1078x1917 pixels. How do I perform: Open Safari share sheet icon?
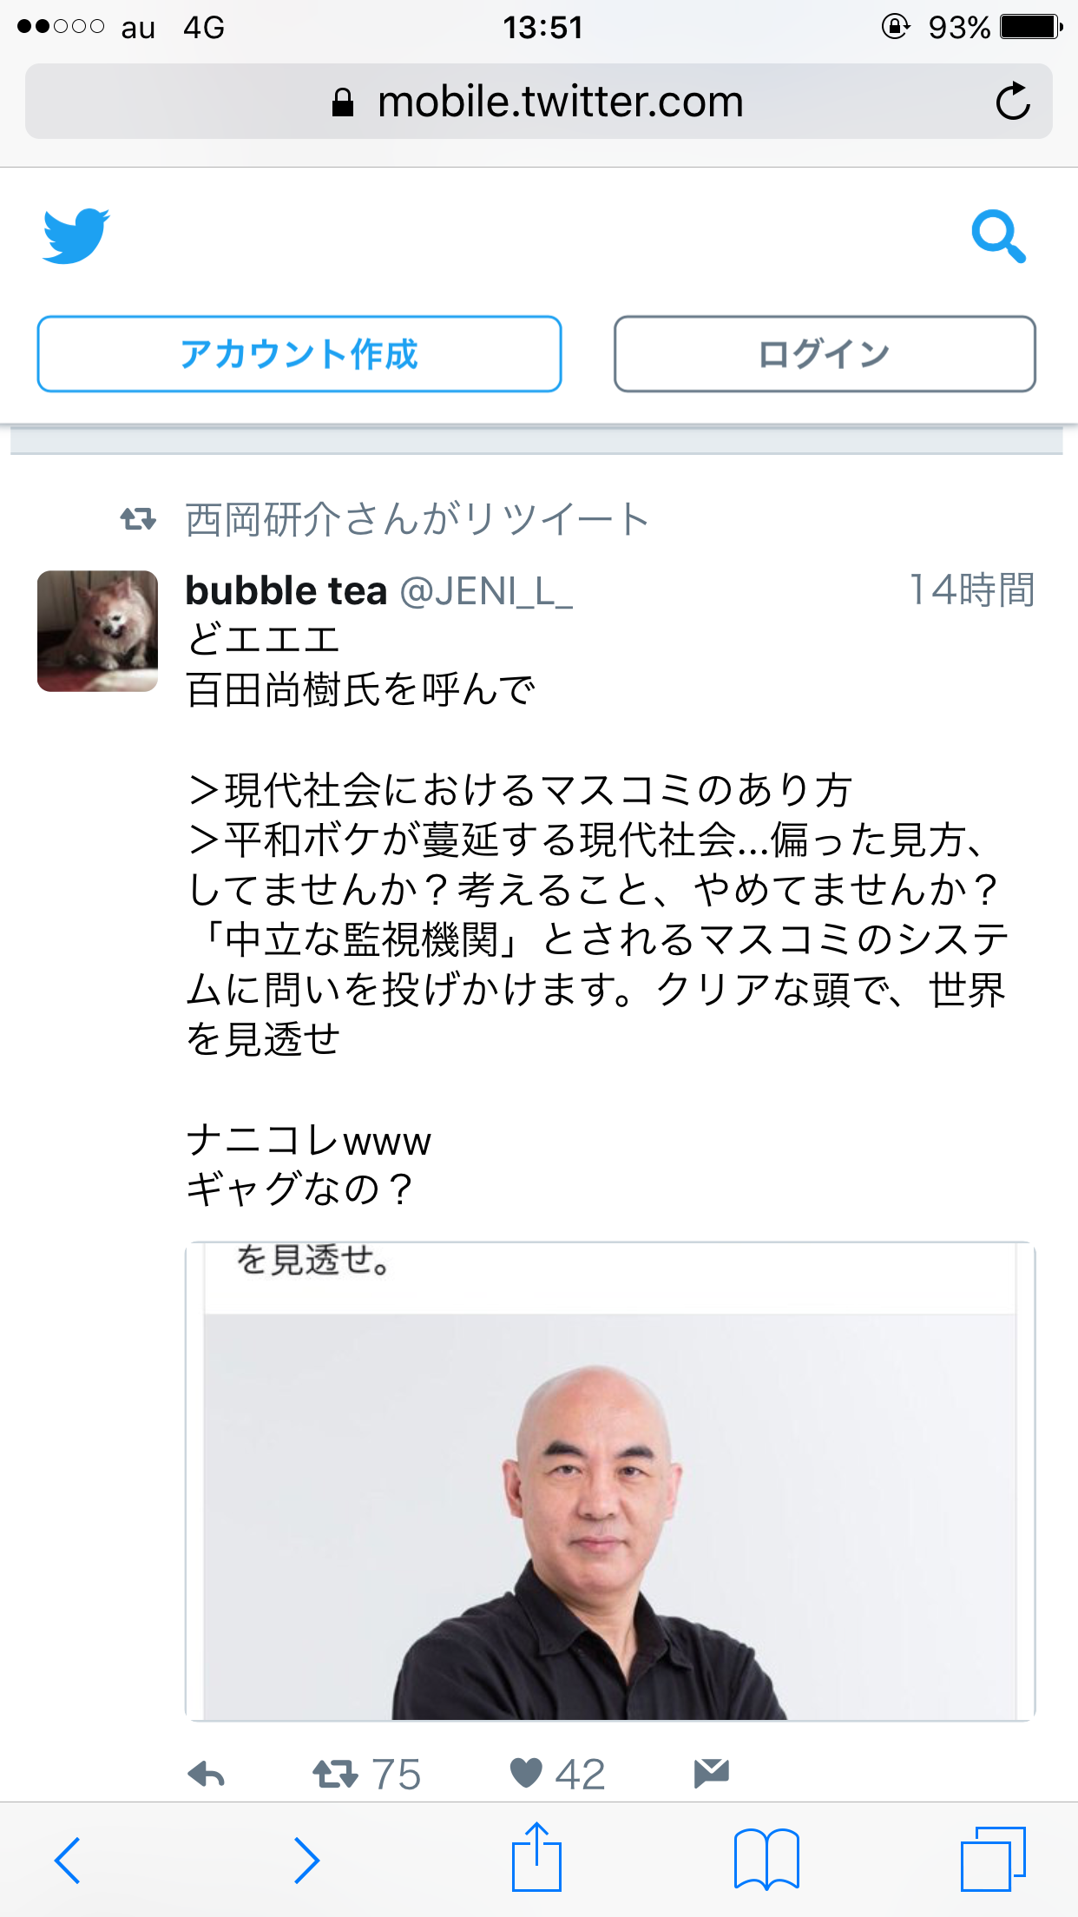click(536, 1857)
